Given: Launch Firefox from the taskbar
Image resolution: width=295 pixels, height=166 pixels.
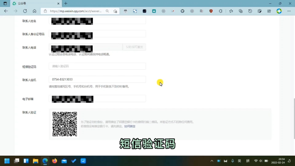Looking at the screenshot, I should 54,161.
